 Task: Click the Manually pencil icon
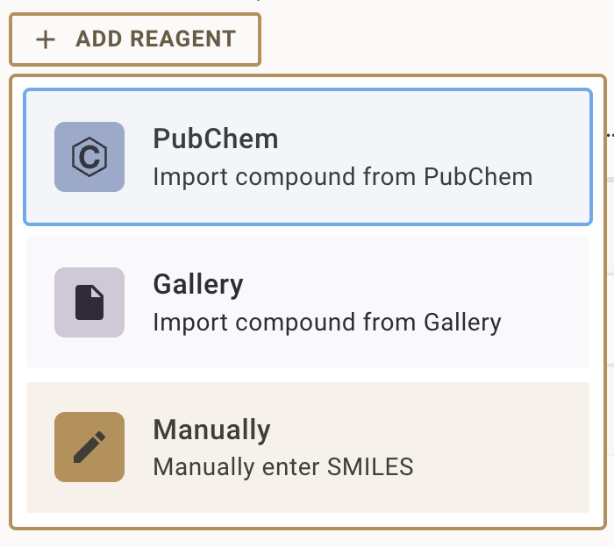point(89,447)
